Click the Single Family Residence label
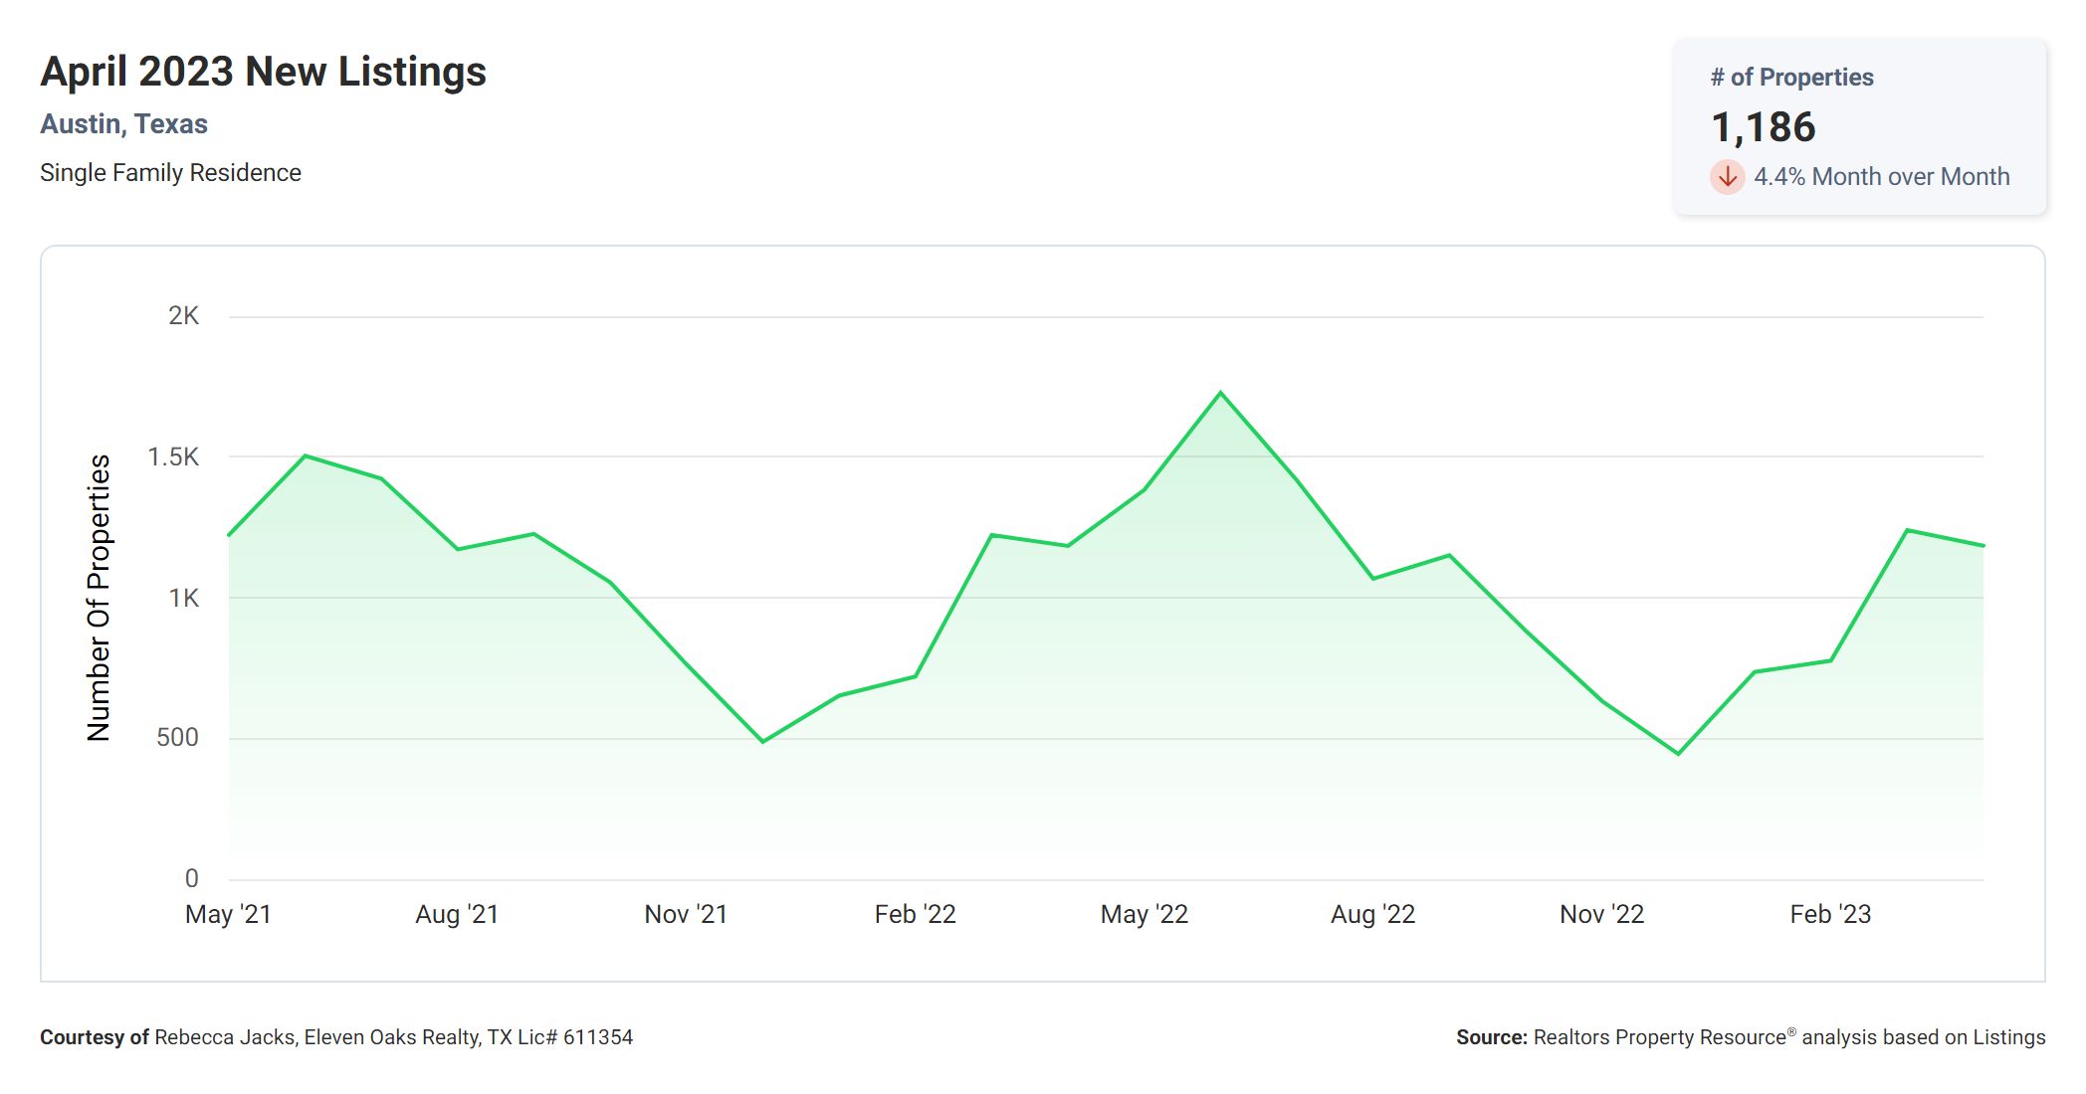The image size is (2086, 1094). [x=170, y=173]
